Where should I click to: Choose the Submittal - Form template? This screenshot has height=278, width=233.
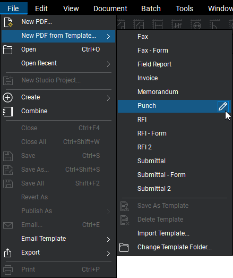coord(161,175)
